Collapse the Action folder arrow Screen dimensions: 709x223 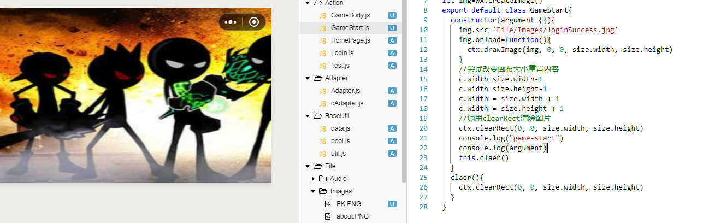coord(308,3)
